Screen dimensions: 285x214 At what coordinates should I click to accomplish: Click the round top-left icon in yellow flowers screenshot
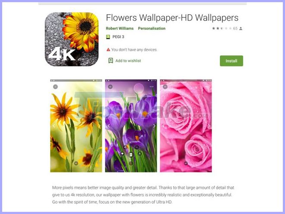point(55,86)
